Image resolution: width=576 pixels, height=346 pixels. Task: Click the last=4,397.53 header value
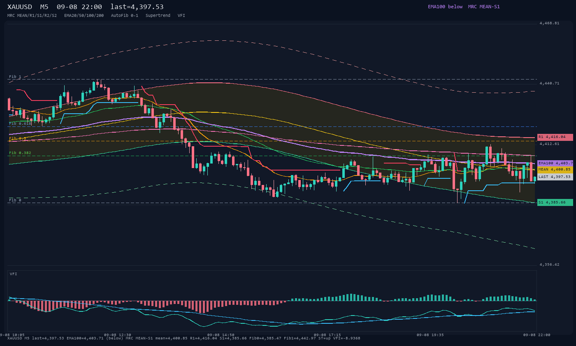137,7
